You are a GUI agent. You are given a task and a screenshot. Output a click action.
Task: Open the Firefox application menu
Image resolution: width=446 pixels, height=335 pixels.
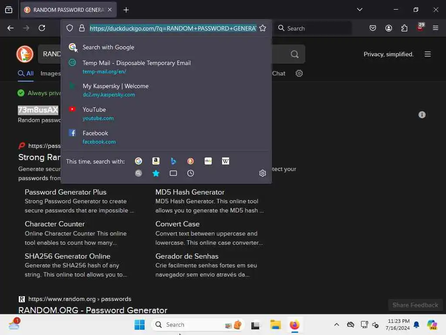tap(435, 28)
